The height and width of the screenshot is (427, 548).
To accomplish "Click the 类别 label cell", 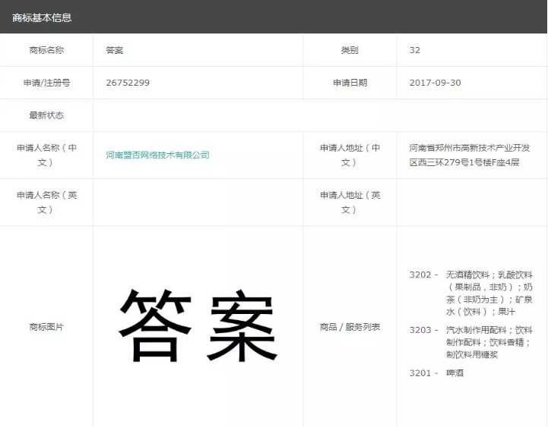I will click(x=350, y=50).
